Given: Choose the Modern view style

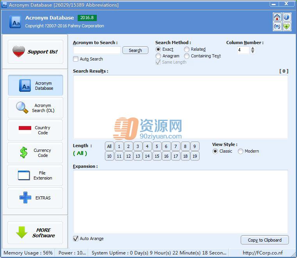Looking at the screenshot, I should point(240,151).
